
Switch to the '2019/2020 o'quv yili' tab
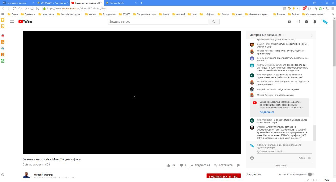(52, 3)
